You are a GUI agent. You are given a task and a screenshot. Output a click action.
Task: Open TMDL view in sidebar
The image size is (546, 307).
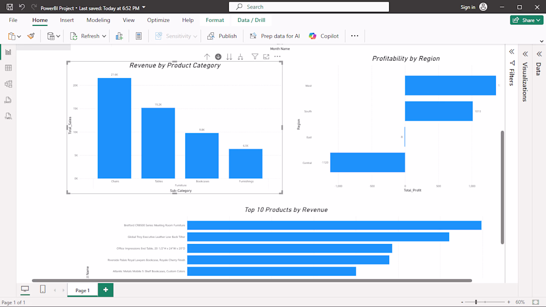(8, 116)
